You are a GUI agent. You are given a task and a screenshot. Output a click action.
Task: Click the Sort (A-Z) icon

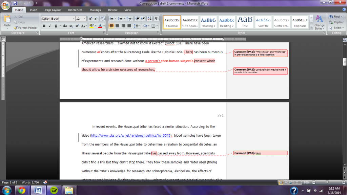click(150, 19)
